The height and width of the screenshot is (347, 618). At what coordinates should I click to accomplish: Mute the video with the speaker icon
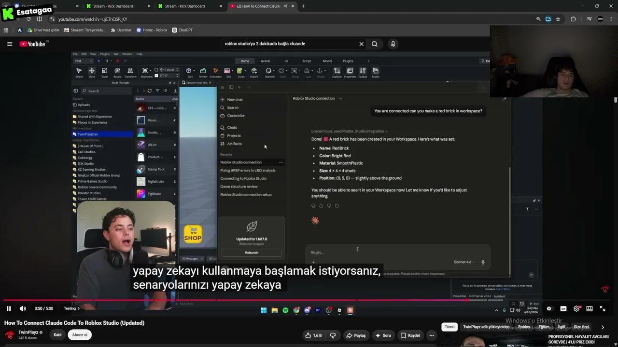23,308
